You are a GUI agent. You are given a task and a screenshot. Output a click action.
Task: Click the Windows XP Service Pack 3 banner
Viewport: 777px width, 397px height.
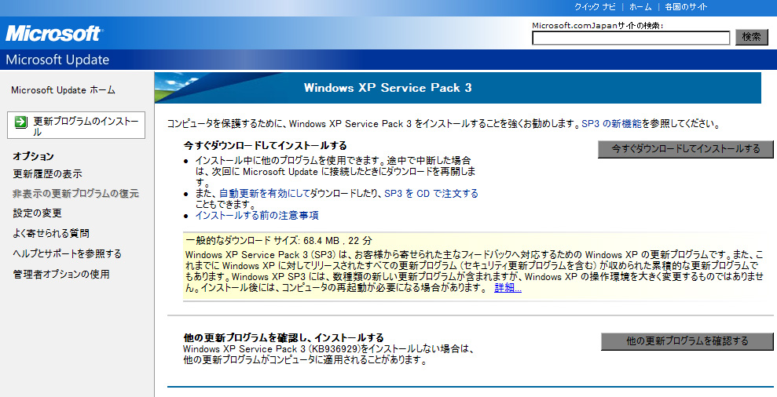(457, 88)
